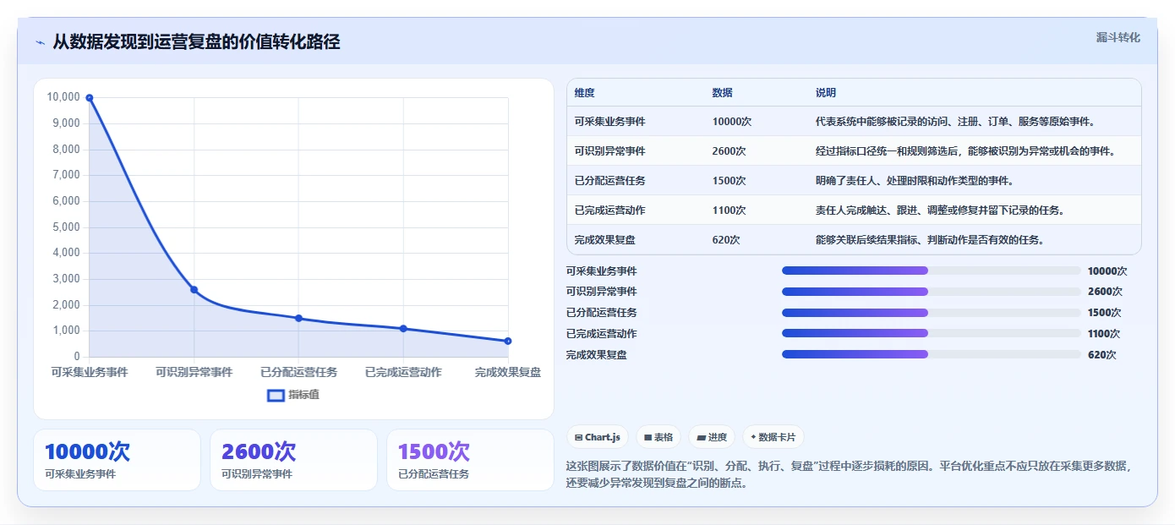Click the progress bar for 已完成运营动作
The width and height of the screenshot is (1175, 525).
coord(932,334)
